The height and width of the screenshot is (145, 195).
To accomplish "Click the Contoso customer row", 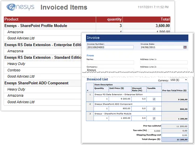I will tap(43, 70).
